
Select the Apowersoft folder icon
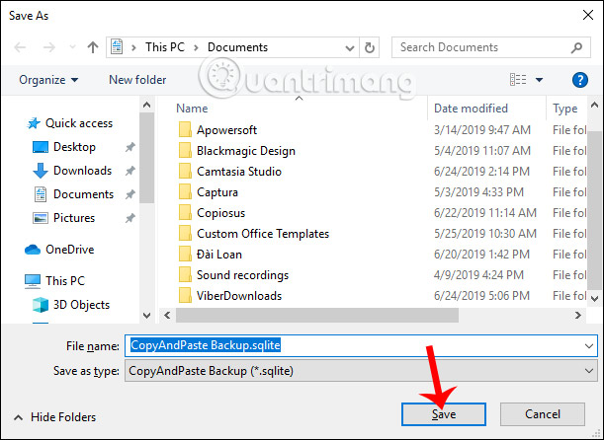185,130
